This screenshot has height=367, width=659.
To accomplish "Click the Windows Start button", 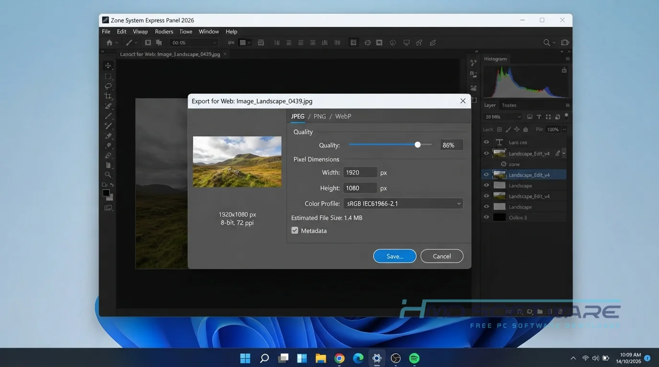I will [x=245, y=358].
